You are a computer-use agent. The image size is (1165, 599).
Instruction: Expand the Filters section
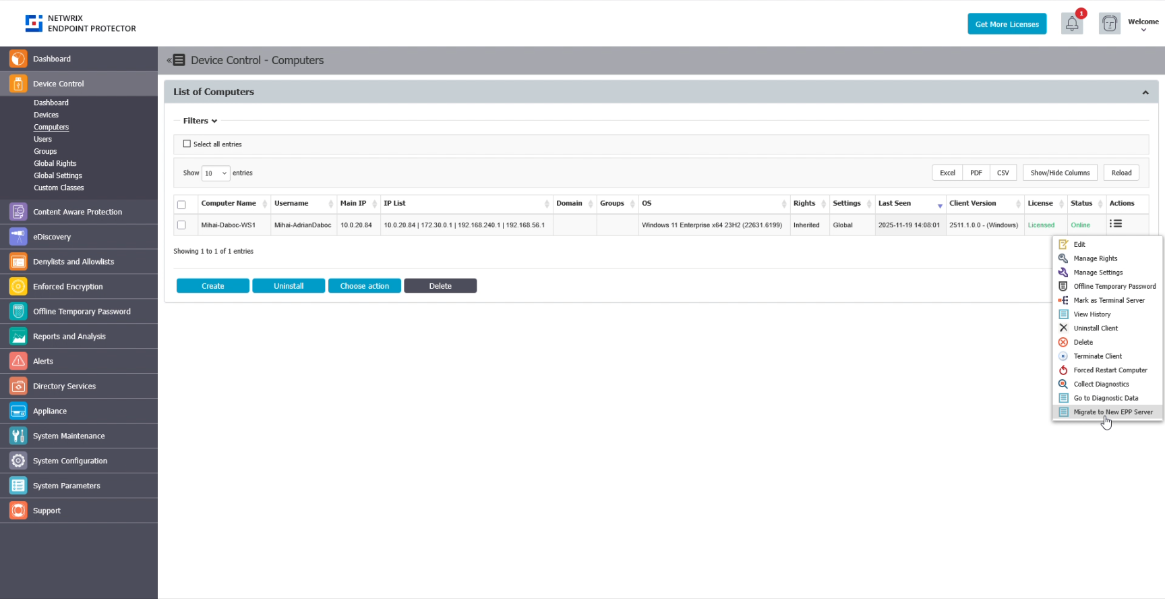200,121
